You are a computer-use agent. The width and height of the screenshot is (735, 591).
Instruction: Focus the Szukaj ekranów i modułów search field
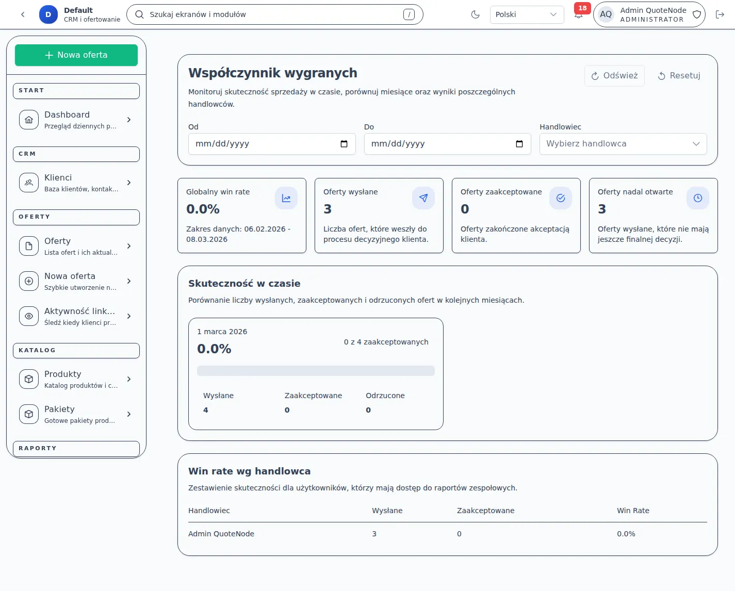[x=273, y=14]
